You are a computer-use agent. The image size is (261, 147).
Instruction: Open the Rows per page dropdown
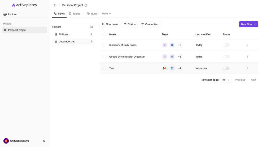[x=226, y=80]
